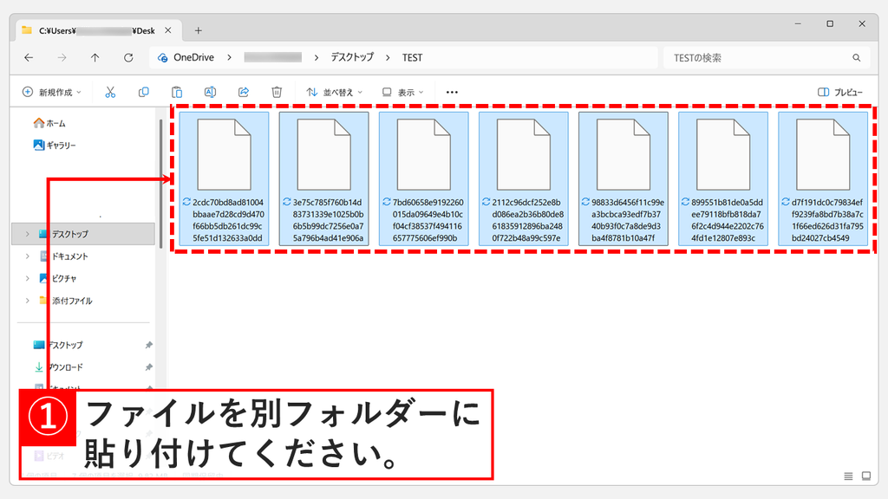Expand the デスクトップ tree node
Image resolution: width=888 pixels, height=499 pixels.
pyautogui.click(x=27, y=234)
